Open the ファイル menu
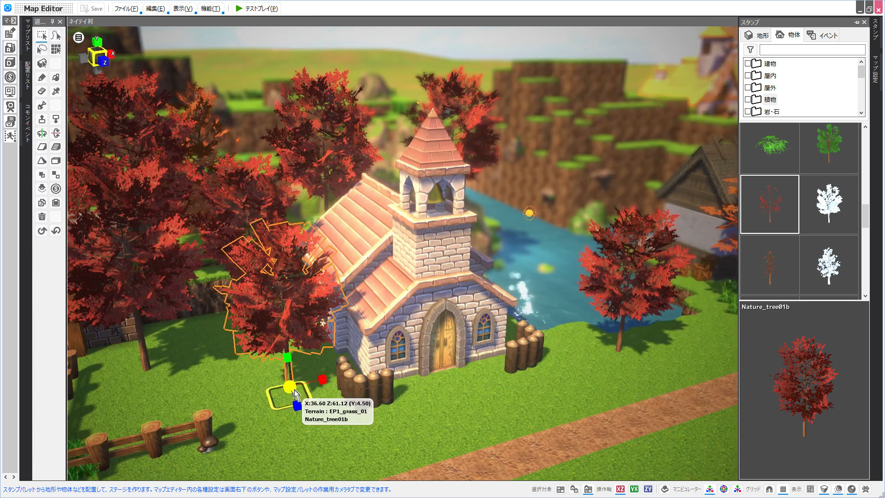Viewport: 885px width, 498px height. tap(126, 8)
